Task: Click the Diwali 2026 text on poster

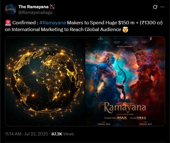Action: tap(104, 124)
